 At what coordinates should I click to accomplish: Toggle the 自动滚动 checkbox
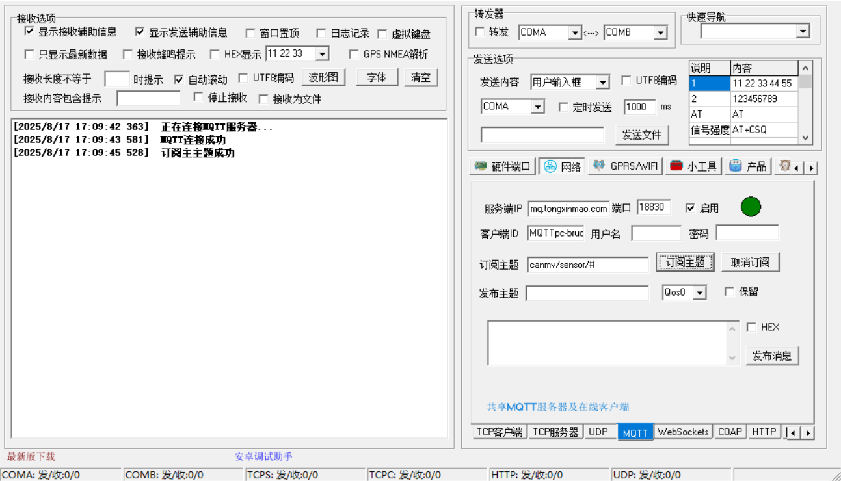pyautogui.click(x=179, y=79)
